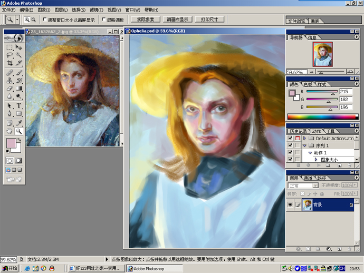Select the Pen tool
364x273 pixels.
tap(9, 113)
